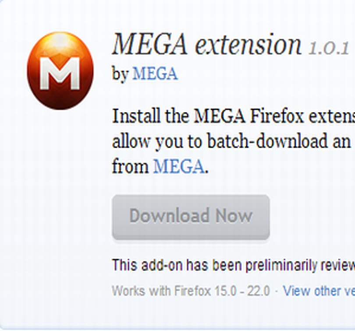Viewport: 355px width, 331px height.
Task: Click the word "by" before the author name
Action: [121, 74]
